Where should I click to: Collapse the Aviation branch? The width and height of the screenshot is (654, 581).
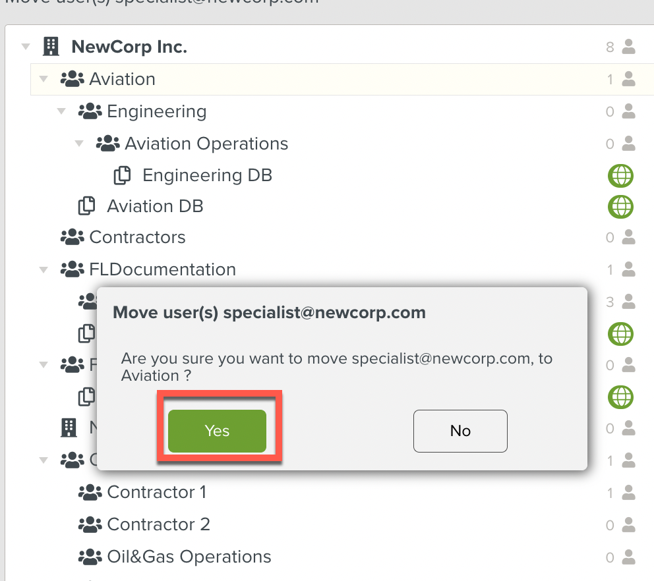click(x=44, y=79)
